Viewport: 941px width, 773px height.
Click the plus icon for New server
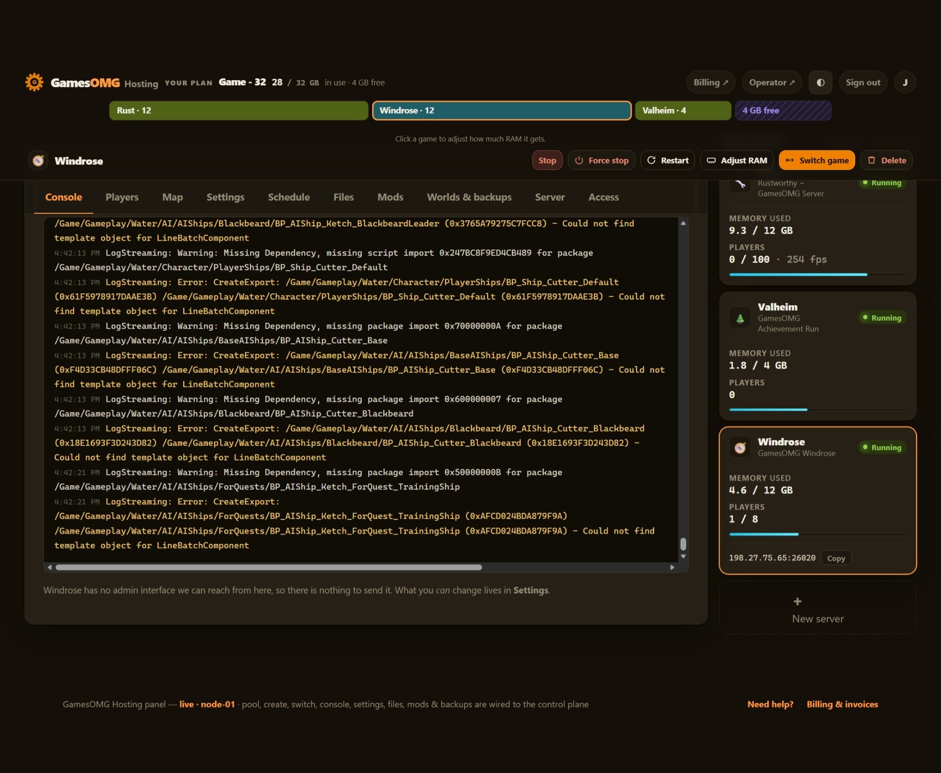pyautogui.click(x=798, y=601)
